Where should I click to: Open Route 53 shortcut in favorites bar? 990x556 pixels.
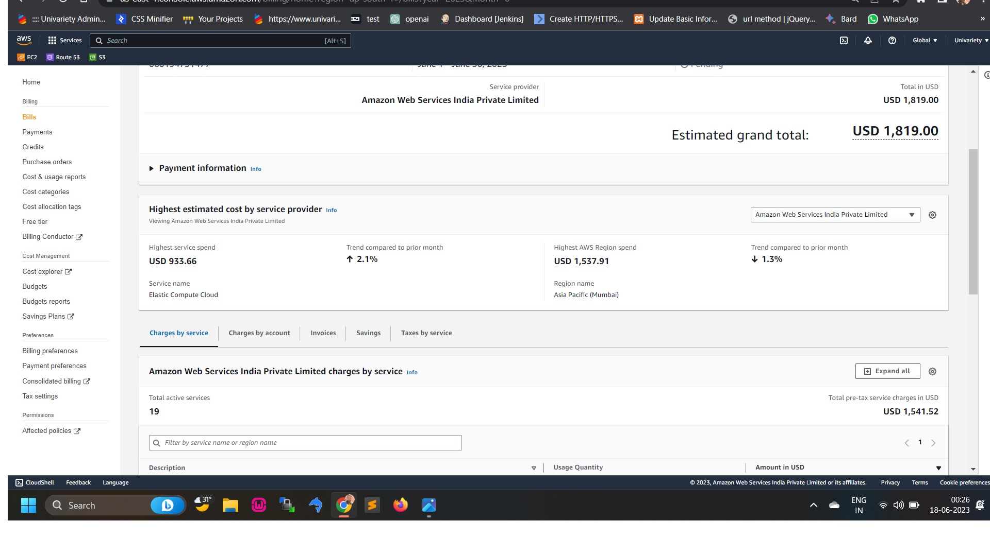click(x=63, y=57)
